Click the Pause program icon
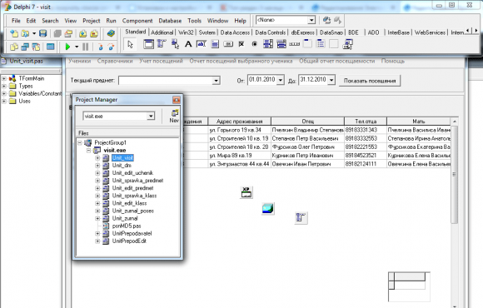The height and width of the screenshot is (308, 483). pos(86,47)
